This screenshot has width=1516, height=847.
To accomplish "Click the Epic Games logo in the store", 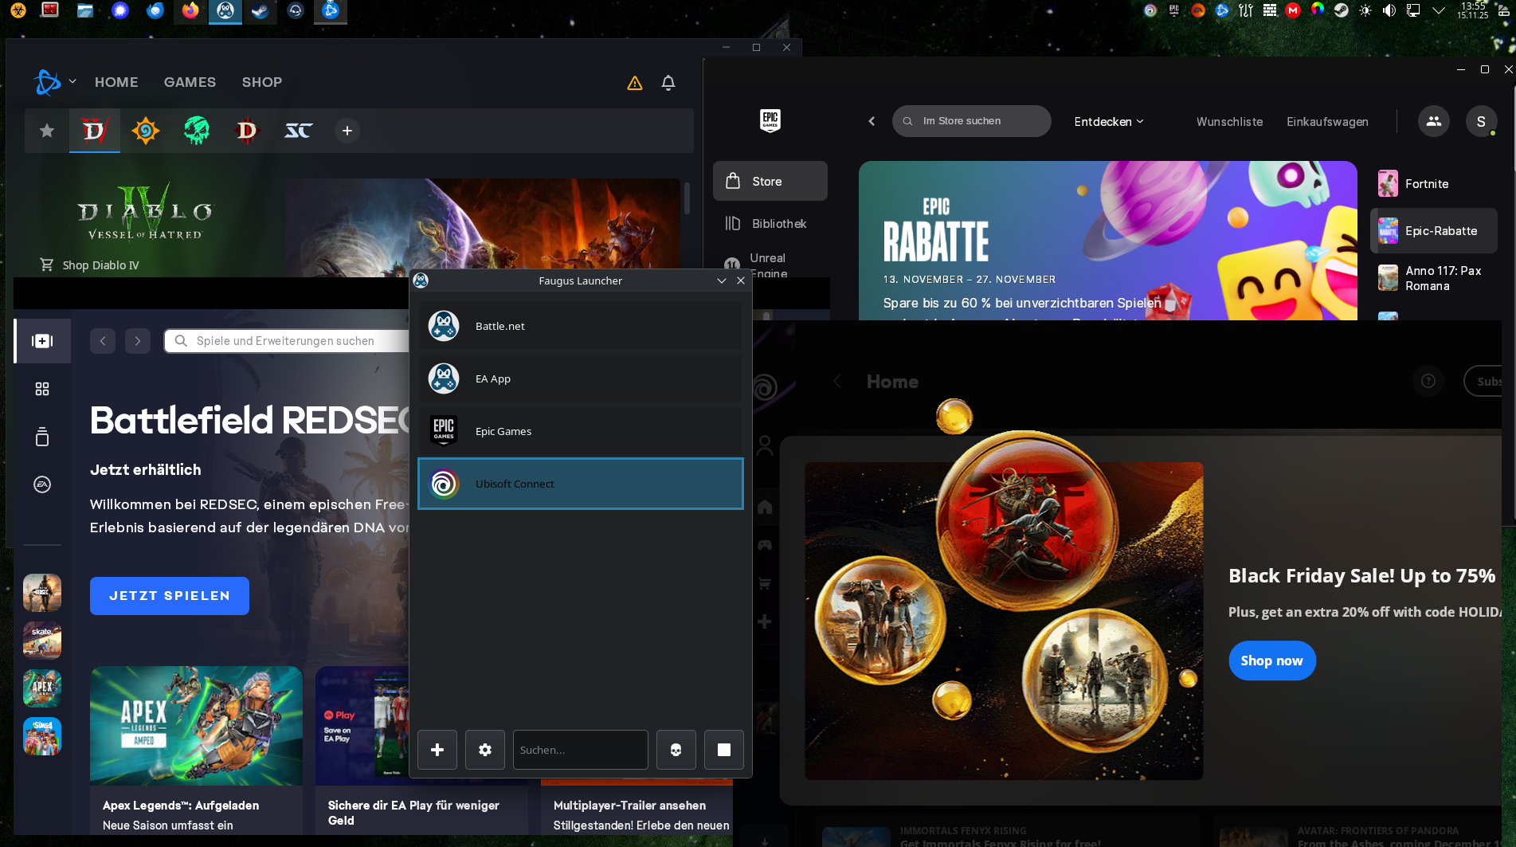I will tap(770, 121).
